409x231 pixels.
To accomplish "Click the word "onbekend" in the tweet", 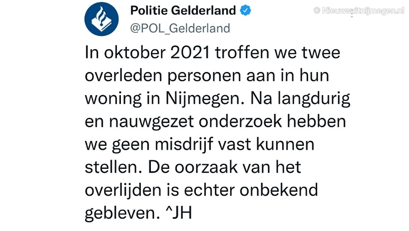I will pyautogui.click(x=279, y=190).
